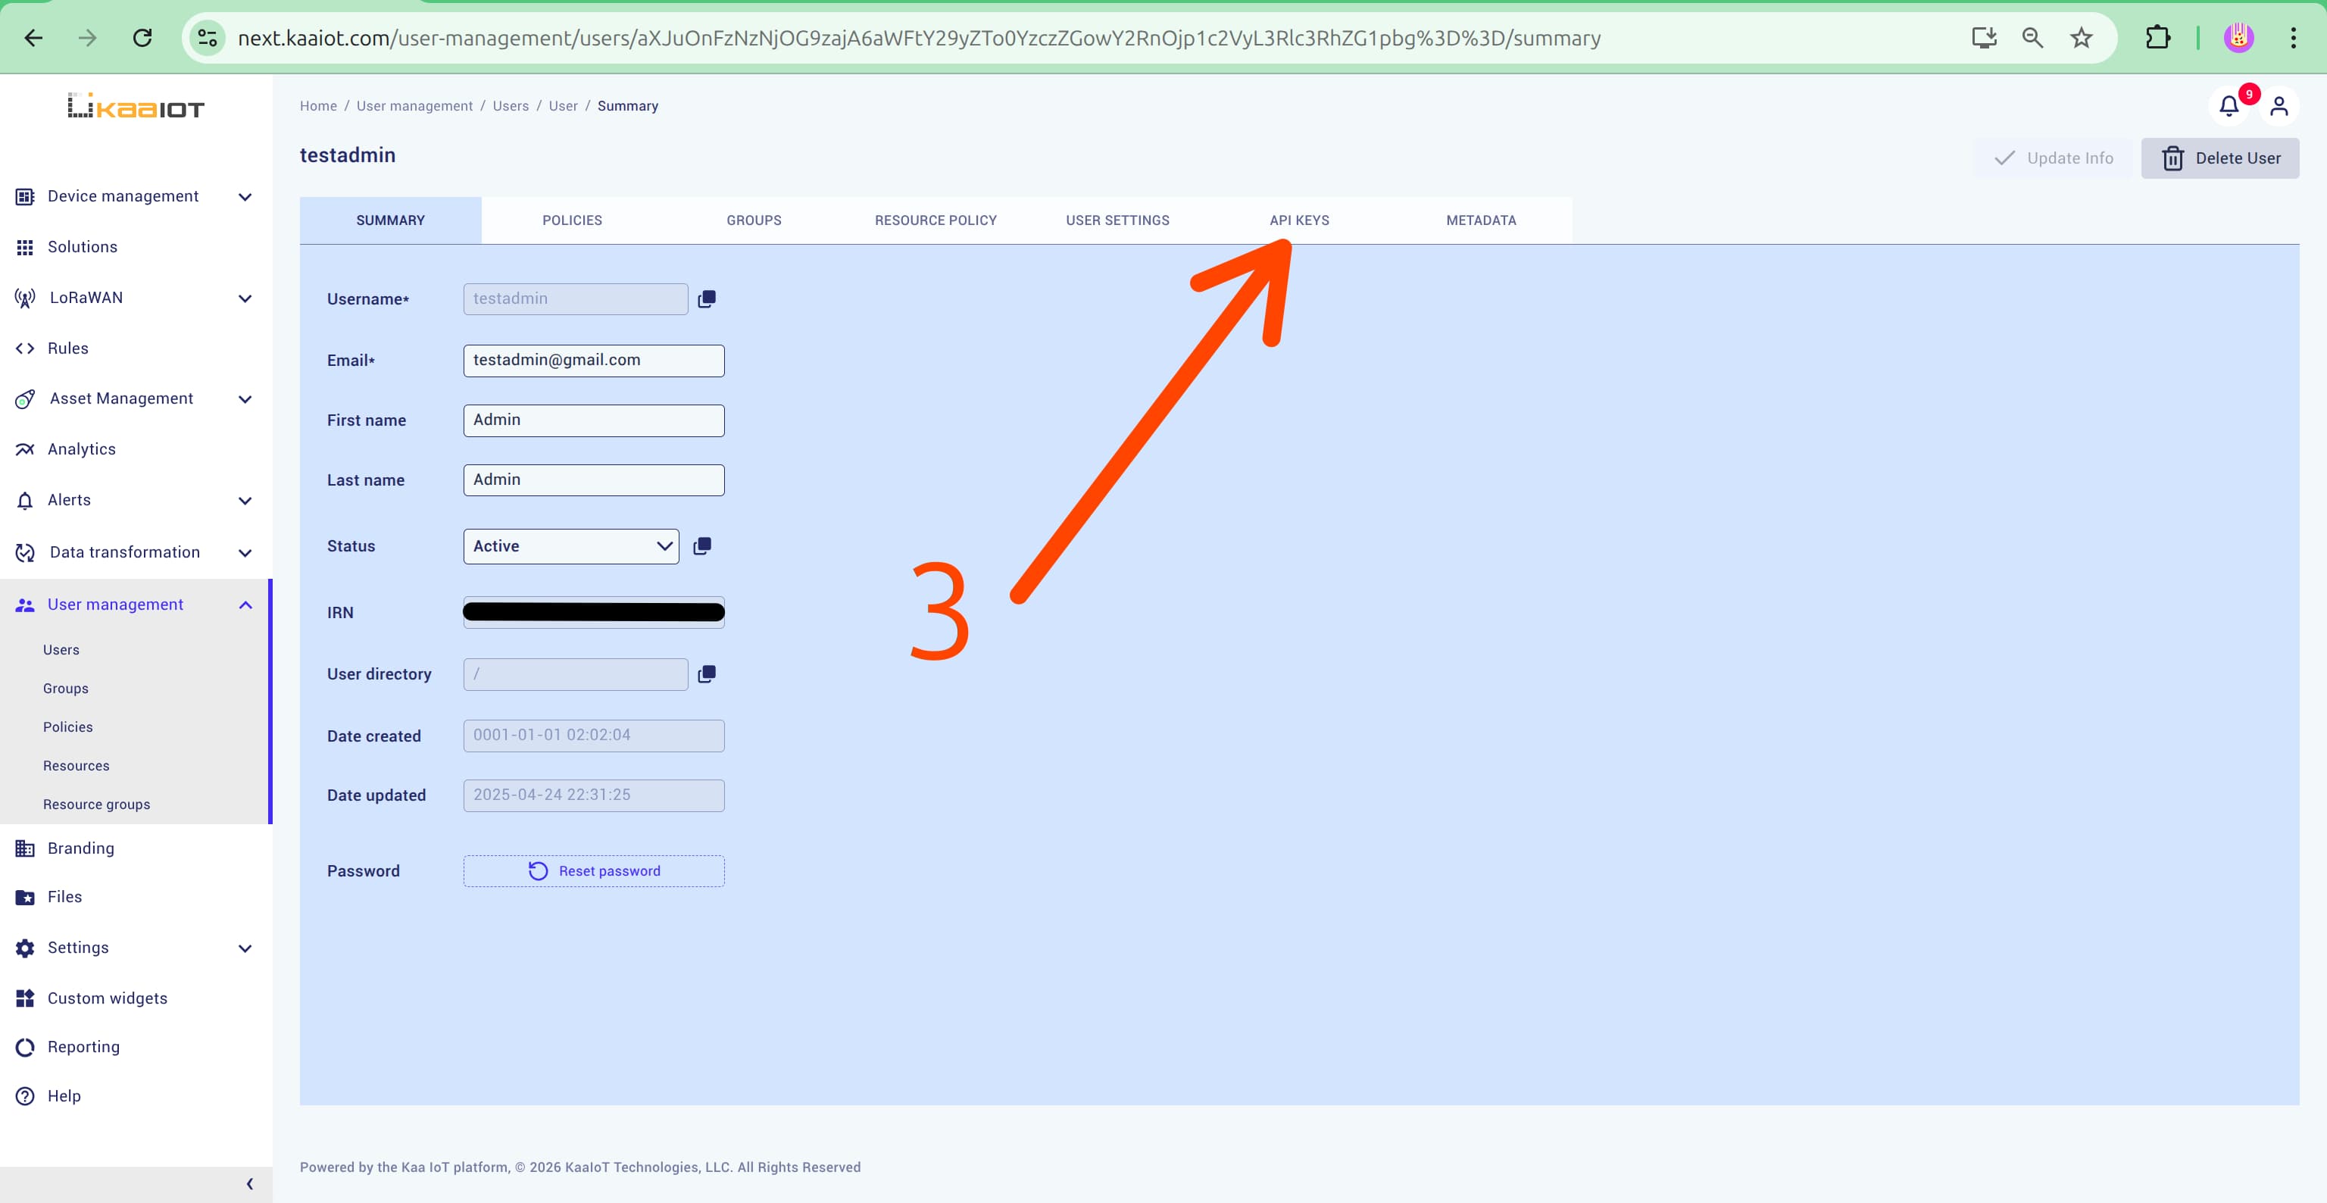Select the Solutions icon in sidebar
Screen dimensions: 2327x1203
[x=24, y=246]
